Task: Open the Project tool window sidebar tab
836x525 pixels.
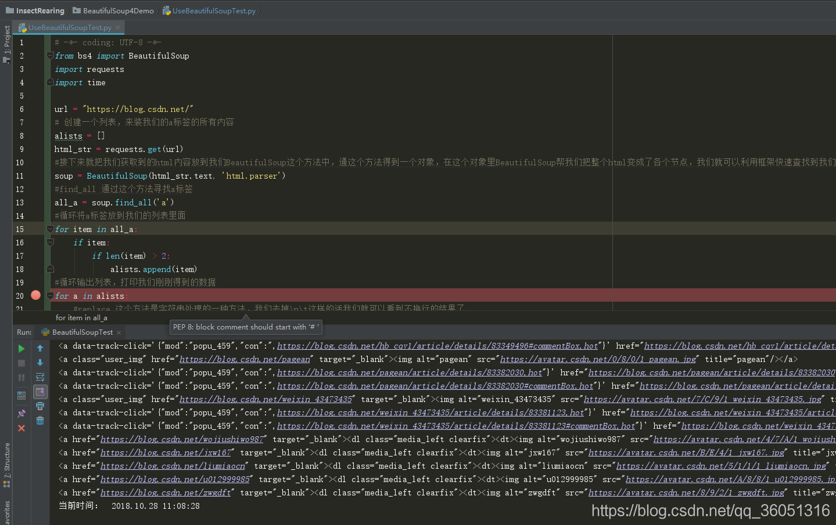Action: 6,44
